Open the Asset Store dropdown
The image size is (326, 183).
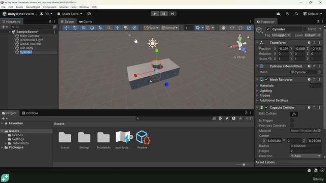(x=70, y=14)
